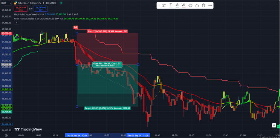
Task: Click the 56,283.99 SELL button
Action: (21, 8)
